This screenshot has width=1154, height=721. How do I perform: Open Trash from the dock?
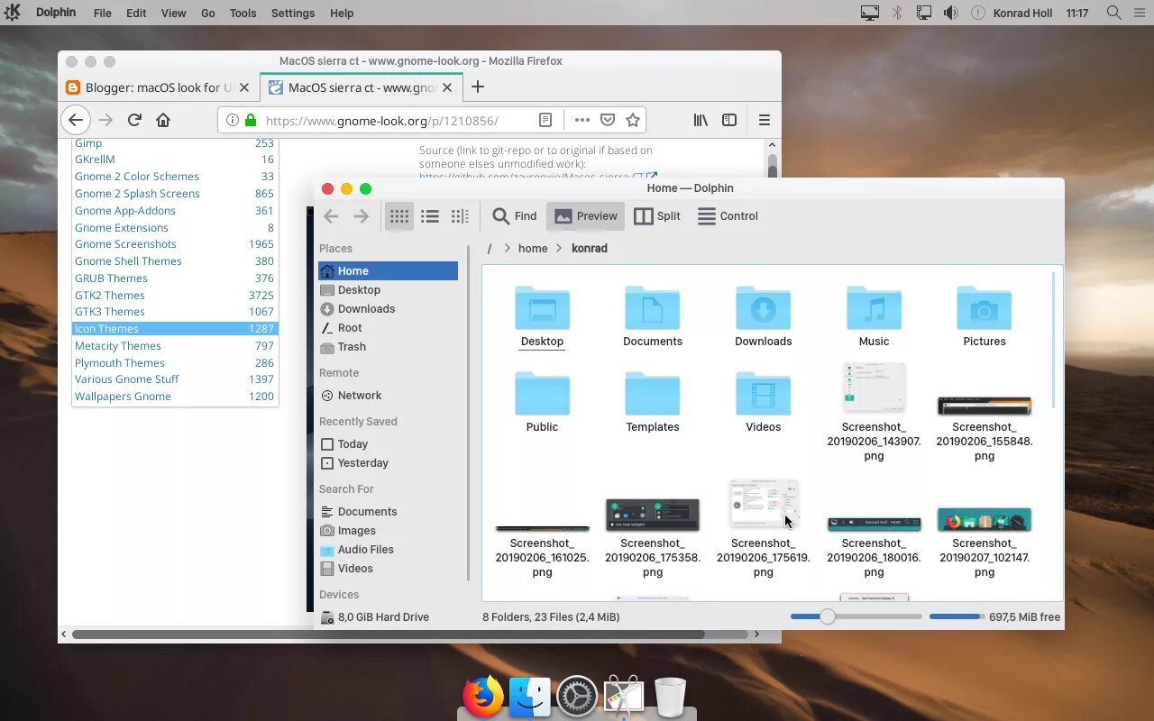[x=670, y=697]
